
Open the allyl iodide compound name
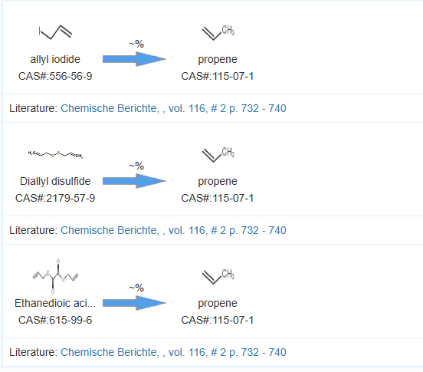[55, 59]
